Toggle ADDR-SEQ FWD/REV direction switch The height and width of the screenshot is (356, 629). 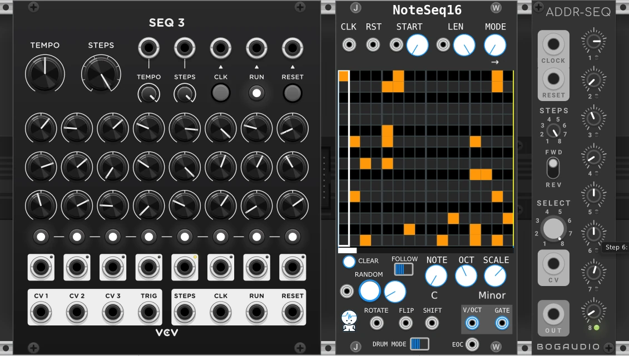pos(553,168)
